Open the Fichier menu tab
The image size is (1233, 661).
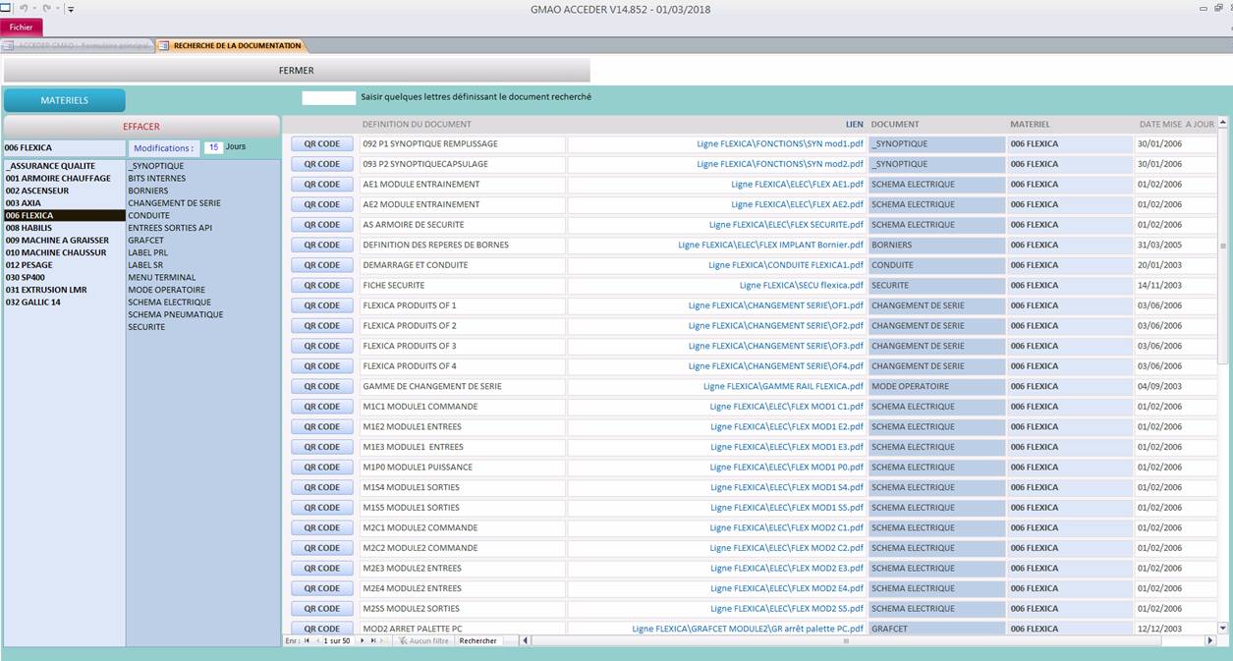pyautogui.click(x=22, y=28)
